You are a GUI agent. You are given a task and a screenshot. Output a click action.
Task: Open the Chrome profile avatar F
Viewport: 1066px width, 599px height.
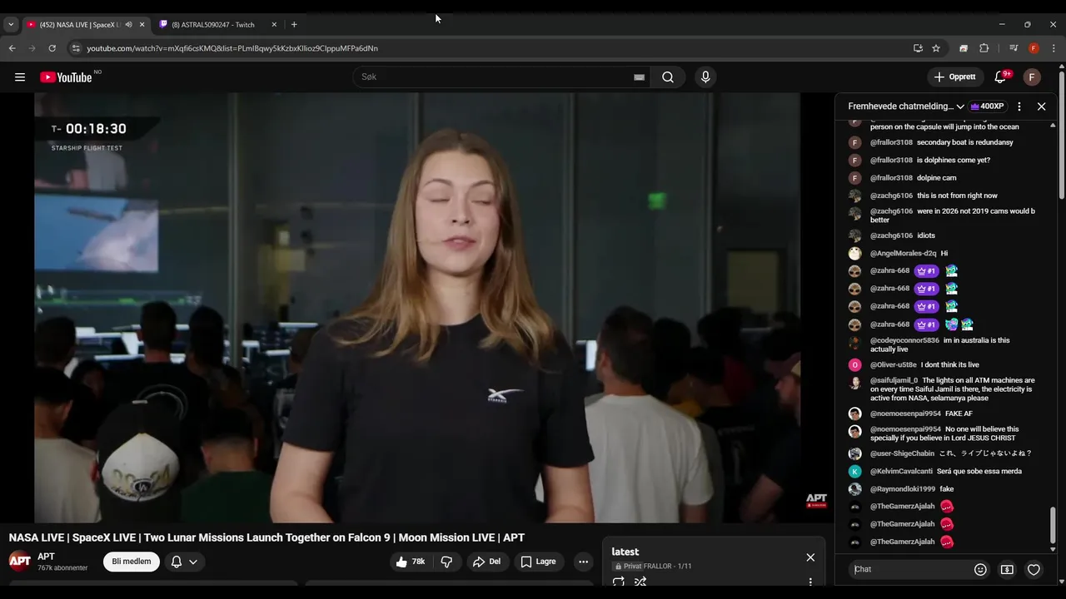point(1034,48)
